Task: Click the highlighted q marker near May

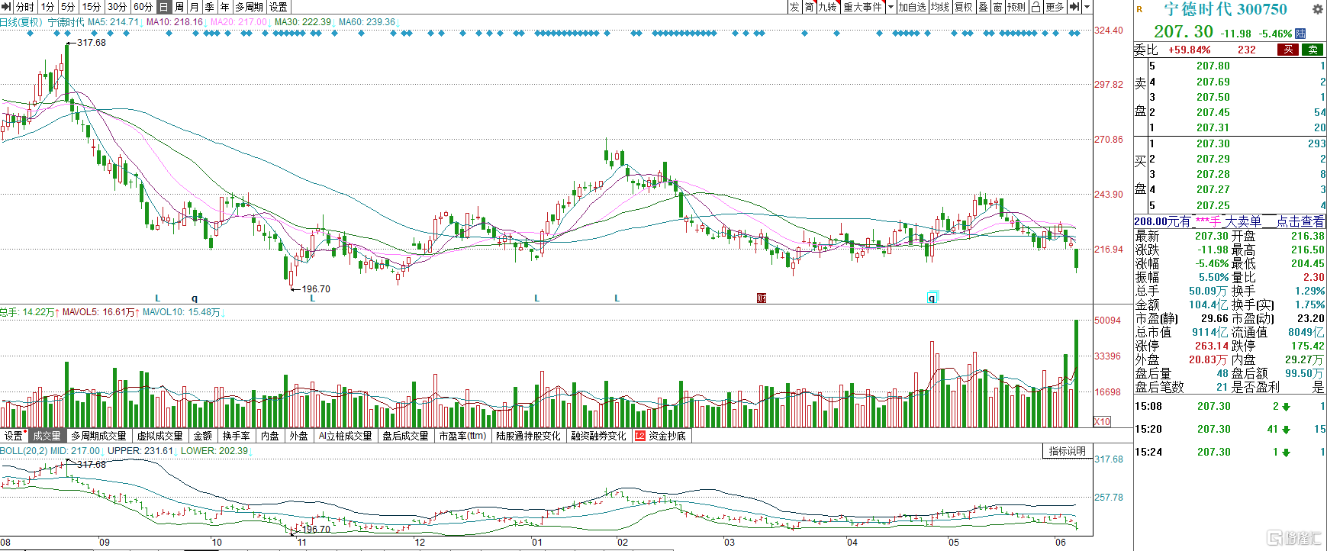Action: [932, 298]
